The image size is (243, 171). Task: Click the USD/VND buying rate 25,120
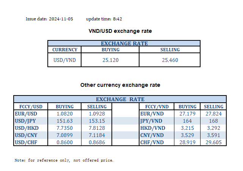tap(110, 60)
